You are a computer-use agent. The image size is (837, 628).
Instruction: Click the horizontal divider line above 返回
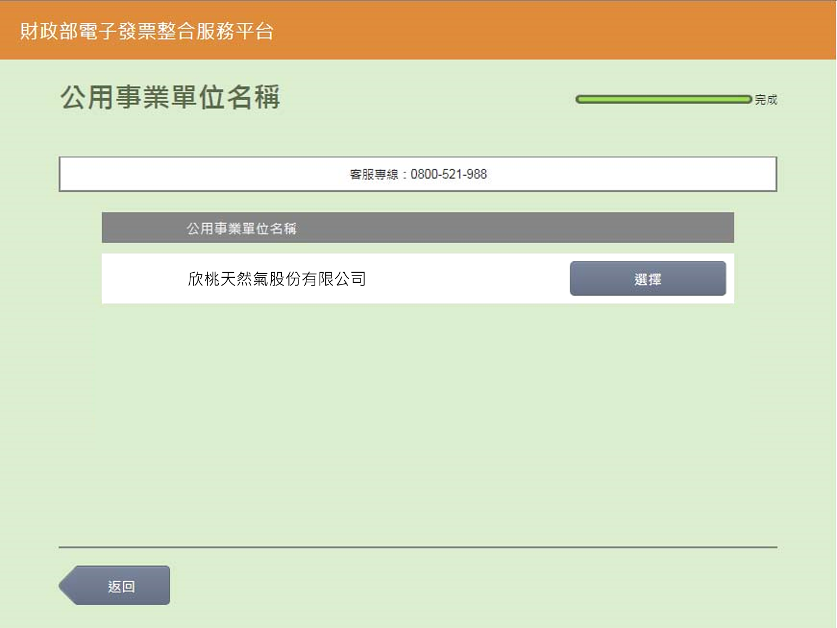tap(417, 547)
